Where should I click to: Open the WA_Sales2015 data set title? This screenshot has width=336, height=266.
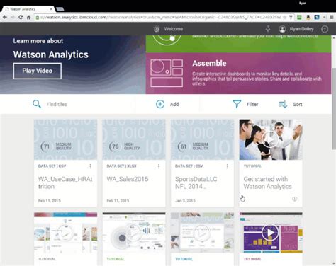click(128, 179)
